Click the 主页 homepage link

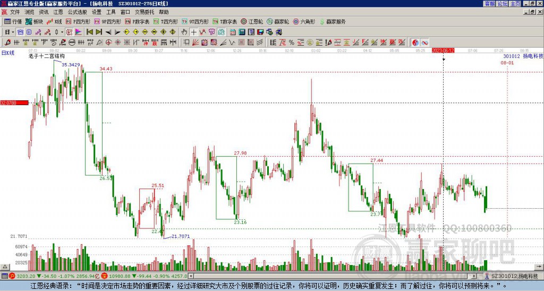coord(515,4)
